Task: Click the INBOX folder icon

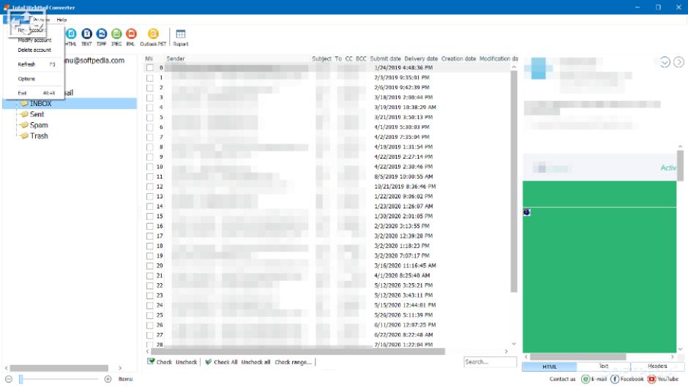Action: click(x=24, y=104)
